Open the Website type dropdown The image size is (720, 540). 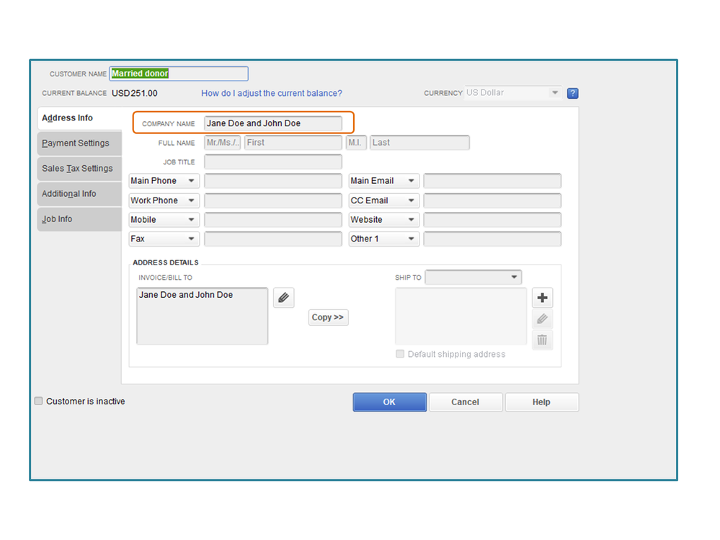(x=383, y=220)
